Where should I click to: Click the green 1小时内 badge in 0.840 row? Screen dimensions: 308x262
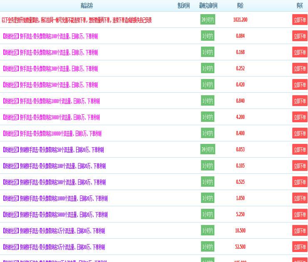[208, 101]
